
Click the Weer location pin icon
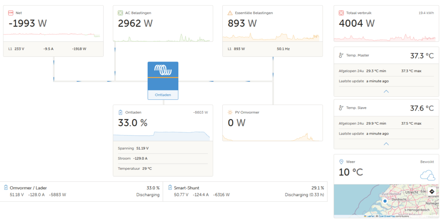341,162
